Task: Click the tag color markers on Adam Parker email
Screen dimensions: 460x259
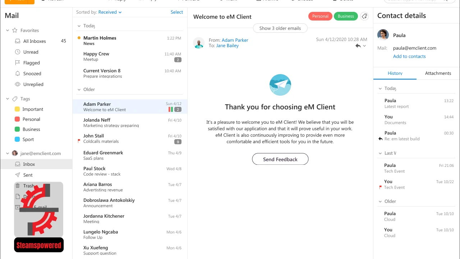Action: tap(171, 109)
